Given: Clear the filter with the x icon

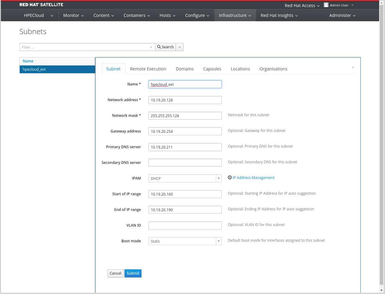Looking at the screenshot, I should (x=151, y=47).
